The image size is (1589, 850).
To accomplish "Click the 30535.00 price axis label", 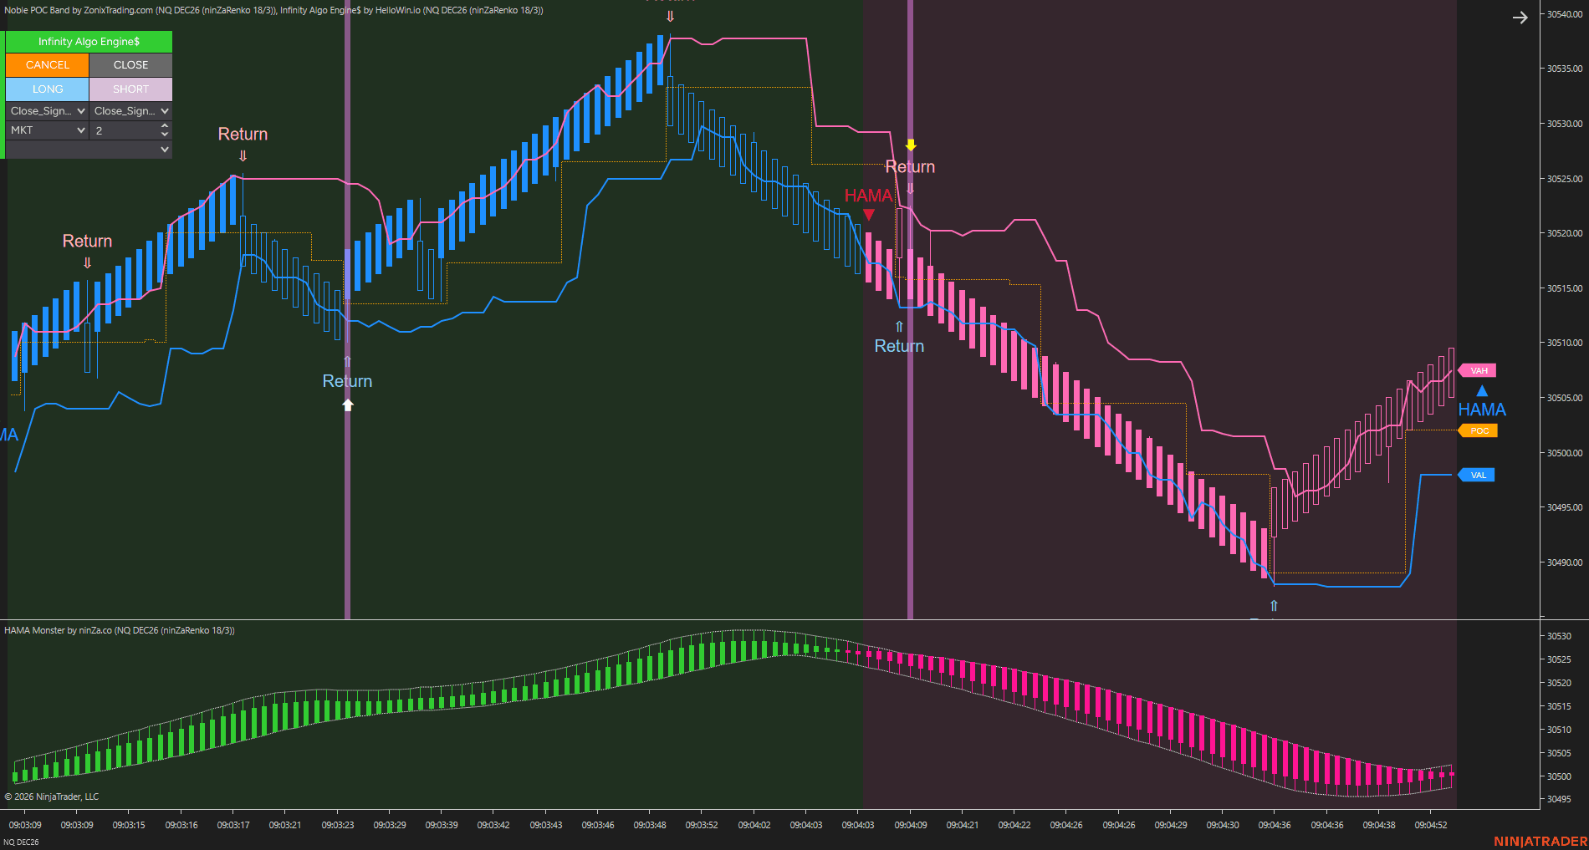I will click(x=1564, y=69).
